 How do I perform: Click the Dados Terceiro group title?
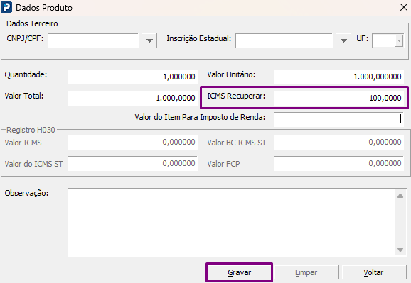coord(32,23)
